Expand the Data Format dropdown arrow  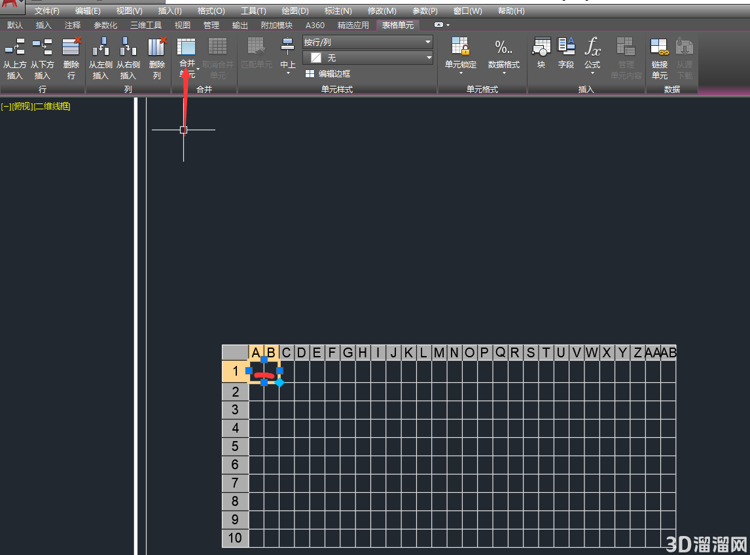504,73
